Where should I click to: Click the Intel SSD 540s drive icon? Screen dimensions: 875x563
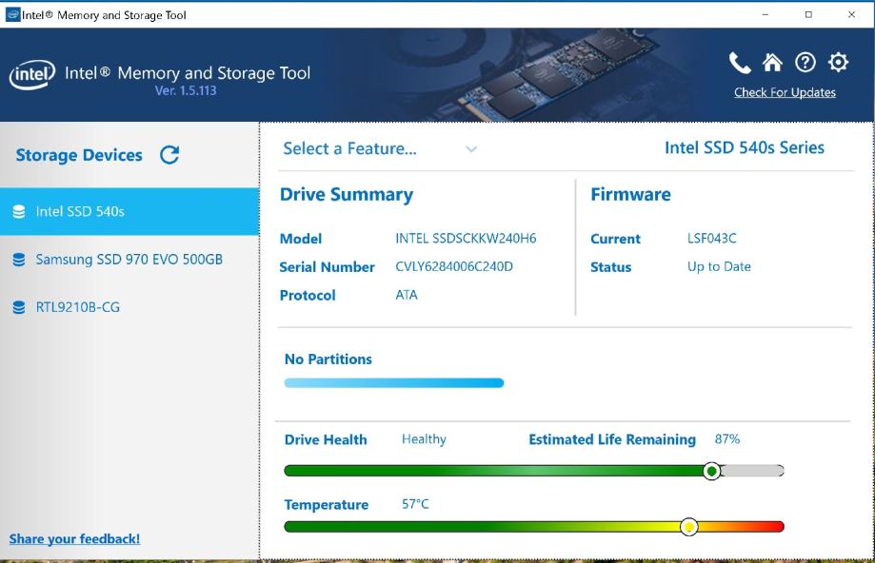click(19, 212)
